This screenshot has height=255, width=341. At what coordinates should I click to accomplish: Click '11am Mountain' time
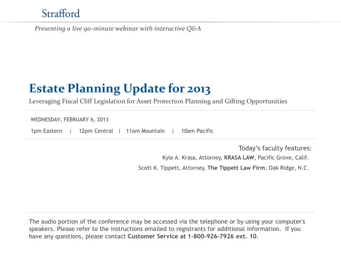pyautogui.click(x=145, y=131)
